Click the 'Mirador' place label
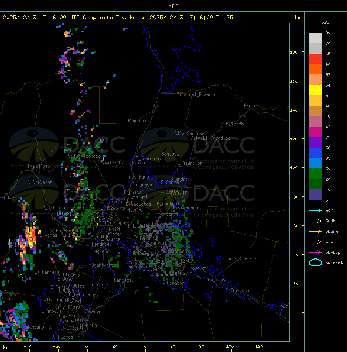This screenshot has height=352, width=347. click(x=176, y=283)
